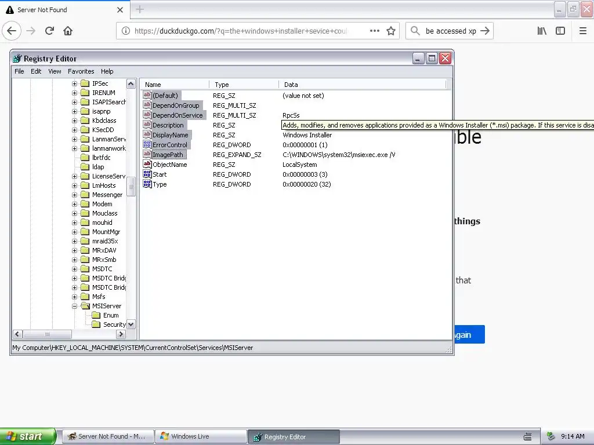Select the Security subkey in the tree
Viewport: 594px width, 445px height.
coord(114,324)
